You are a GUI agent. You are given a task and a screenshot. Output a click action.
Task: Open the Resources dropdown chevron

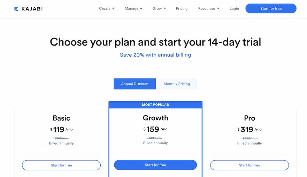point(218,9)
